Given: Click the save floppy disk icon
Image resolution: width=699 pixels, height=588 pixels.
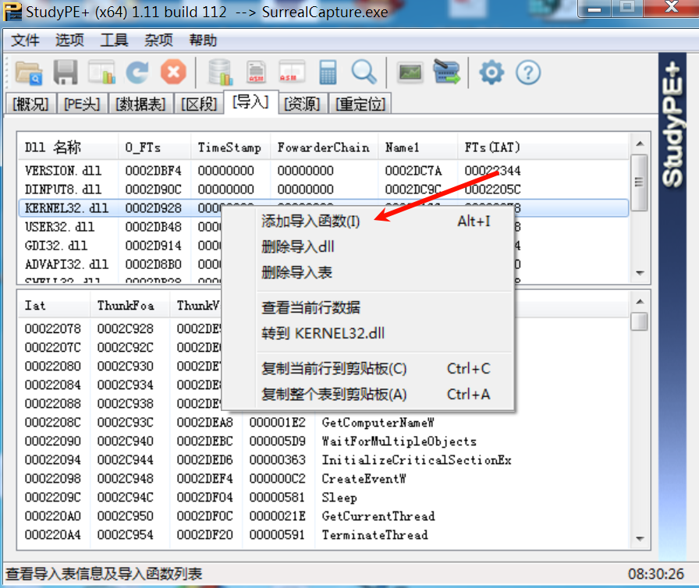Looking at the screenshot, I should (x=66, y=73).
